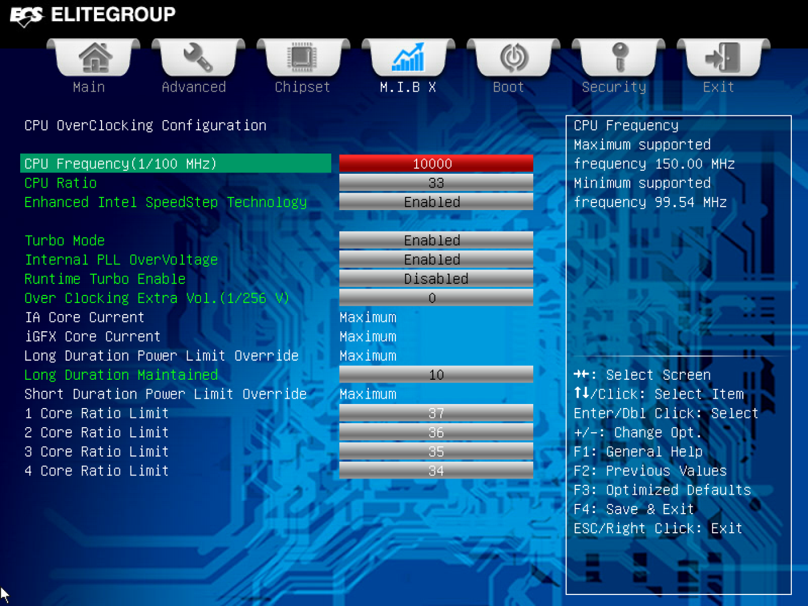Click the F1: General Help hint

tap(638, 452)
